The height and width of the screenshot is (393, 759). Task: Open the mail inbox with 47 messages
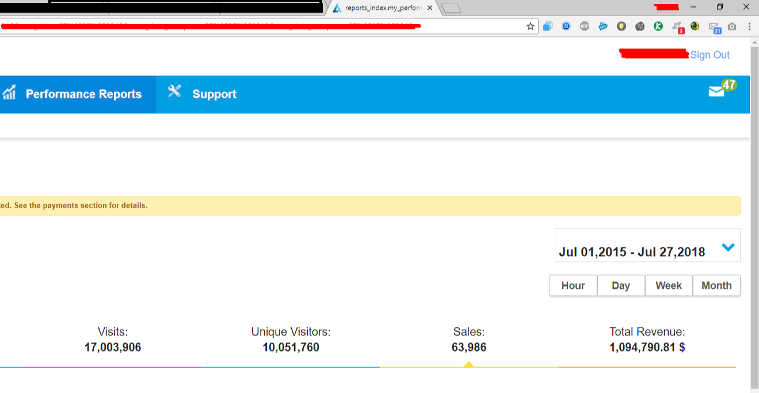pos(717,91)
